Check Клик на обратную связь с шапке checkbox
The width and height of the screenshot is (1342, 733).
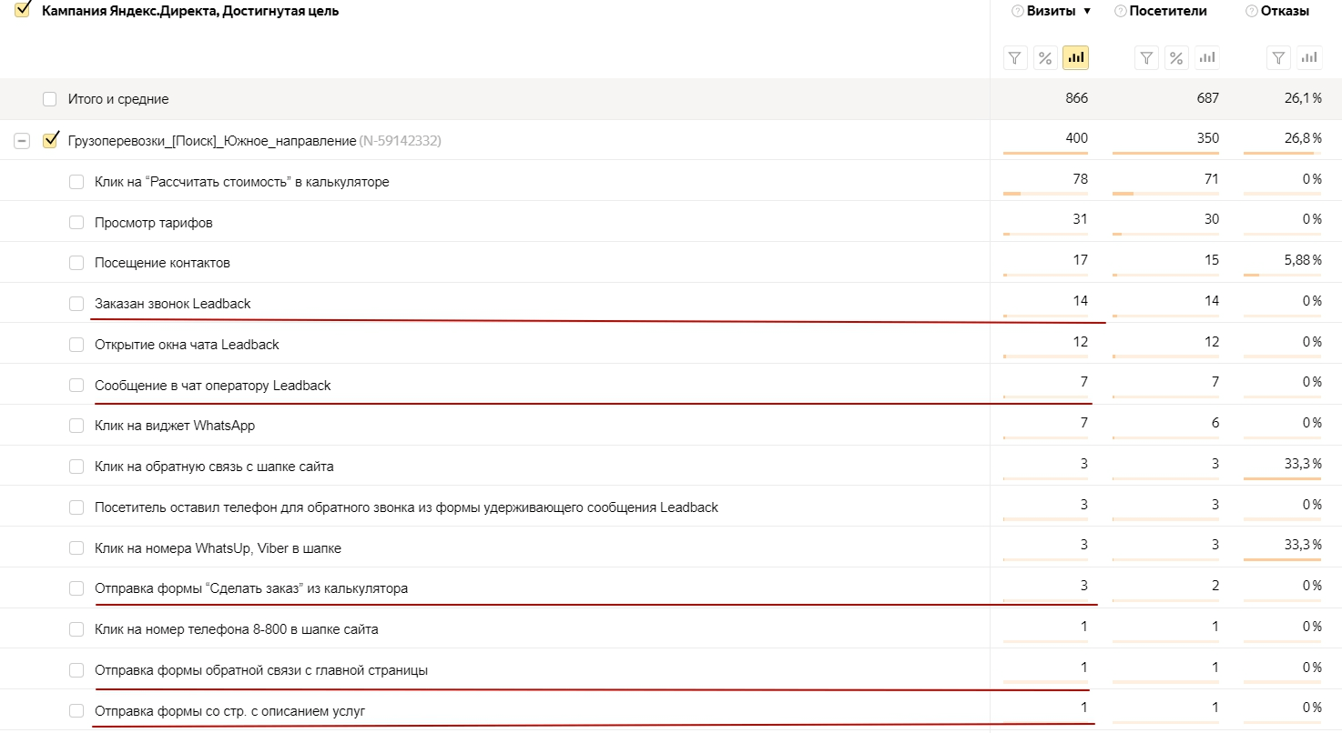click(x=76, y=467)
